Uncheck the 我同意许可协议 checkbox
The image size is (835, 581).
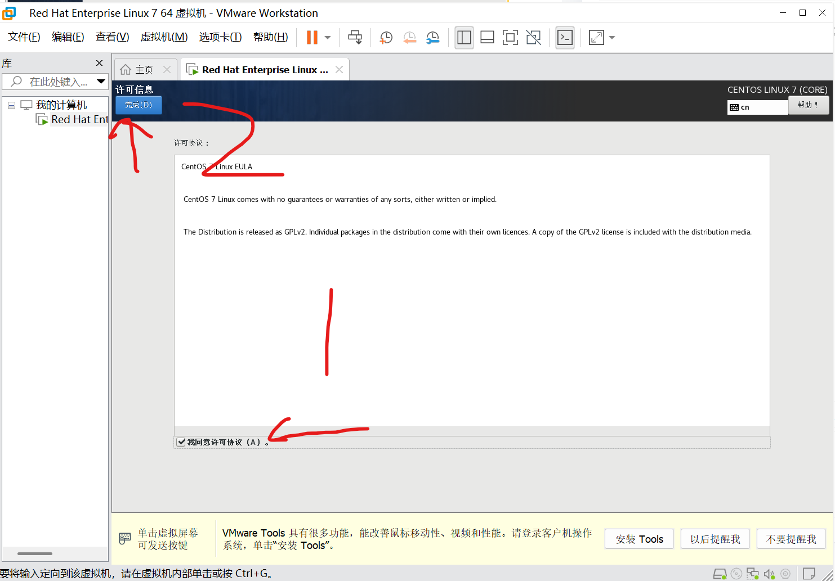tap(181, 442)
